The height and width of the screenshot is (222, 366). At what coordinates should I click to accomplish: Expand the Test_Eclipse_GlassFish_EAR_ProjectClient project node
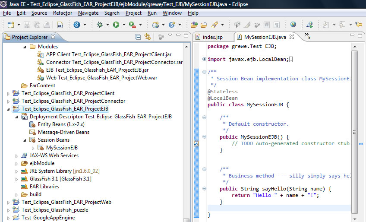click(x=9, y=93)
